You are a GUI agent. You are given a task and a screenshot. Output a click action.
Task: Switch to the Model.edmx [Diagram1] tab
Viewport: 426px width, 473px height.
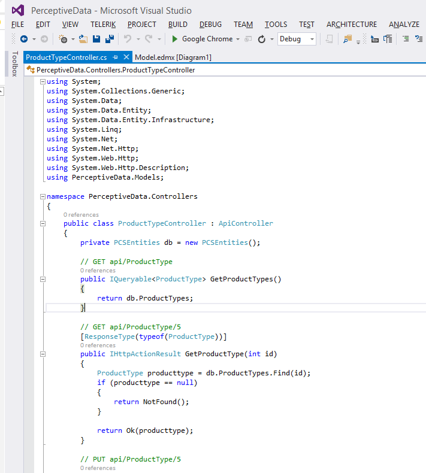[x=173, y=57]
